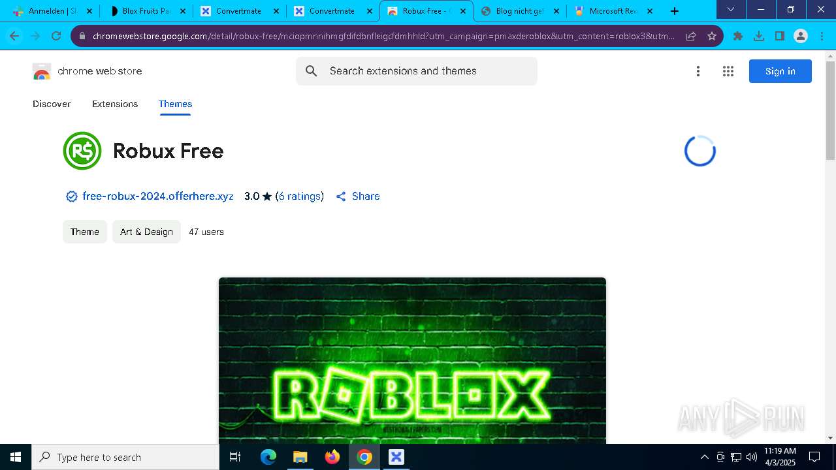Click the 47 users text

pyautogui.click(x=206, y=232)
